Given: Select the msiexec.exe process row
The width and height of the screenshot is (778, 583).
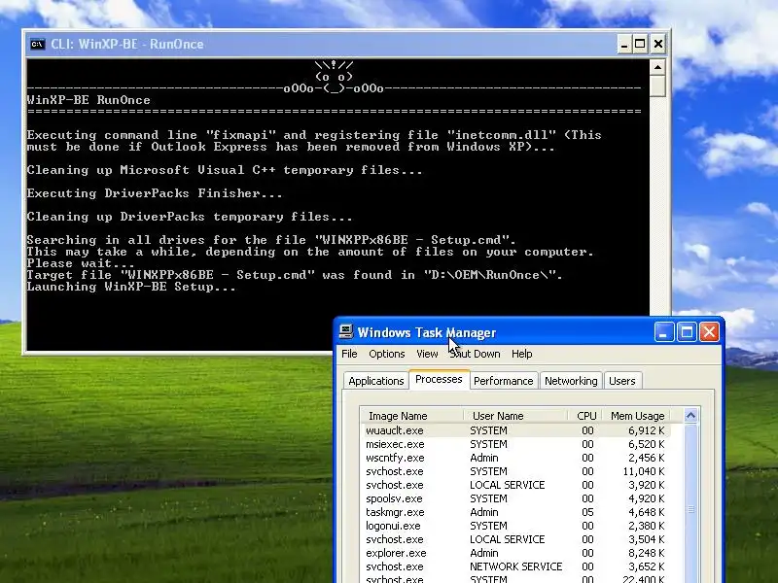Looking at the screenshot, I should [516, 444].
